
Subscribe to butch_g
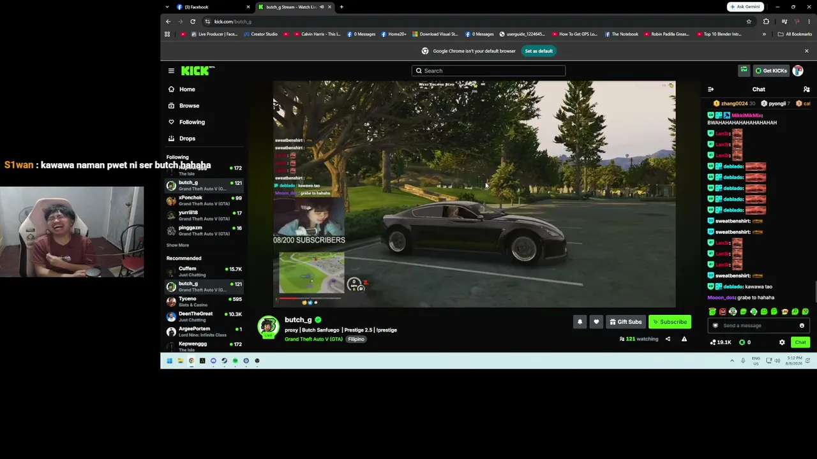click(x=670, y=322)
